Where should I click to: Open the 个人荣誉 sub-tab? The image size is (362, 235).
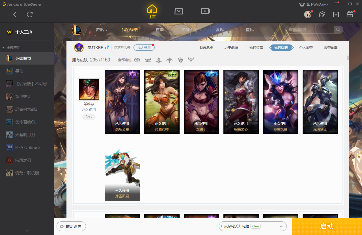[306, 48]
